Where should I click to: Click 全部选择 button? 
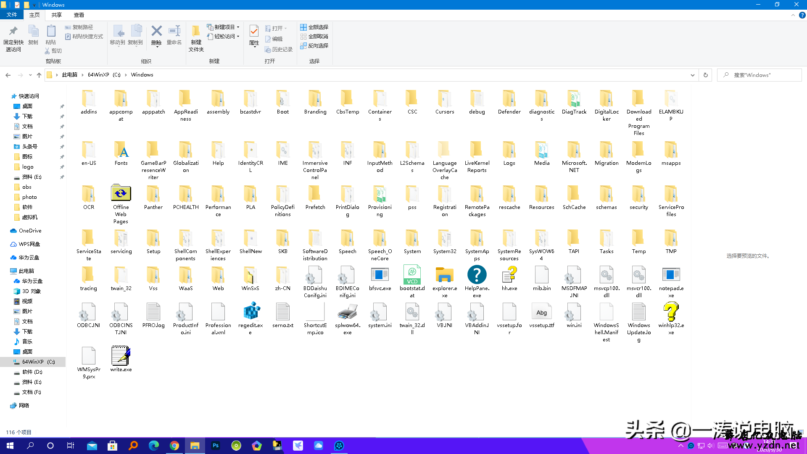click(314, 27)
